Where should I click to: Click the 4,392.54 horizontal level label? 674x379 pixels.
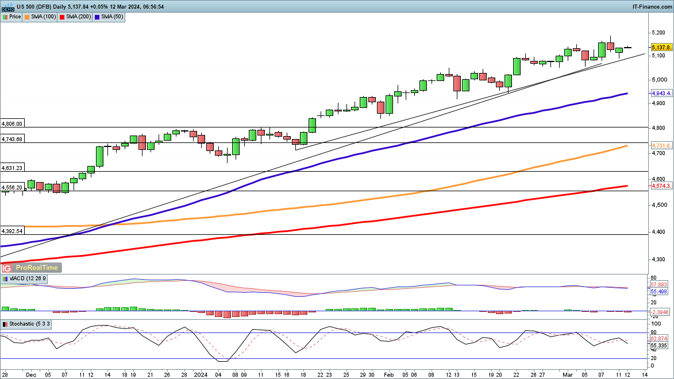[11, 231]
